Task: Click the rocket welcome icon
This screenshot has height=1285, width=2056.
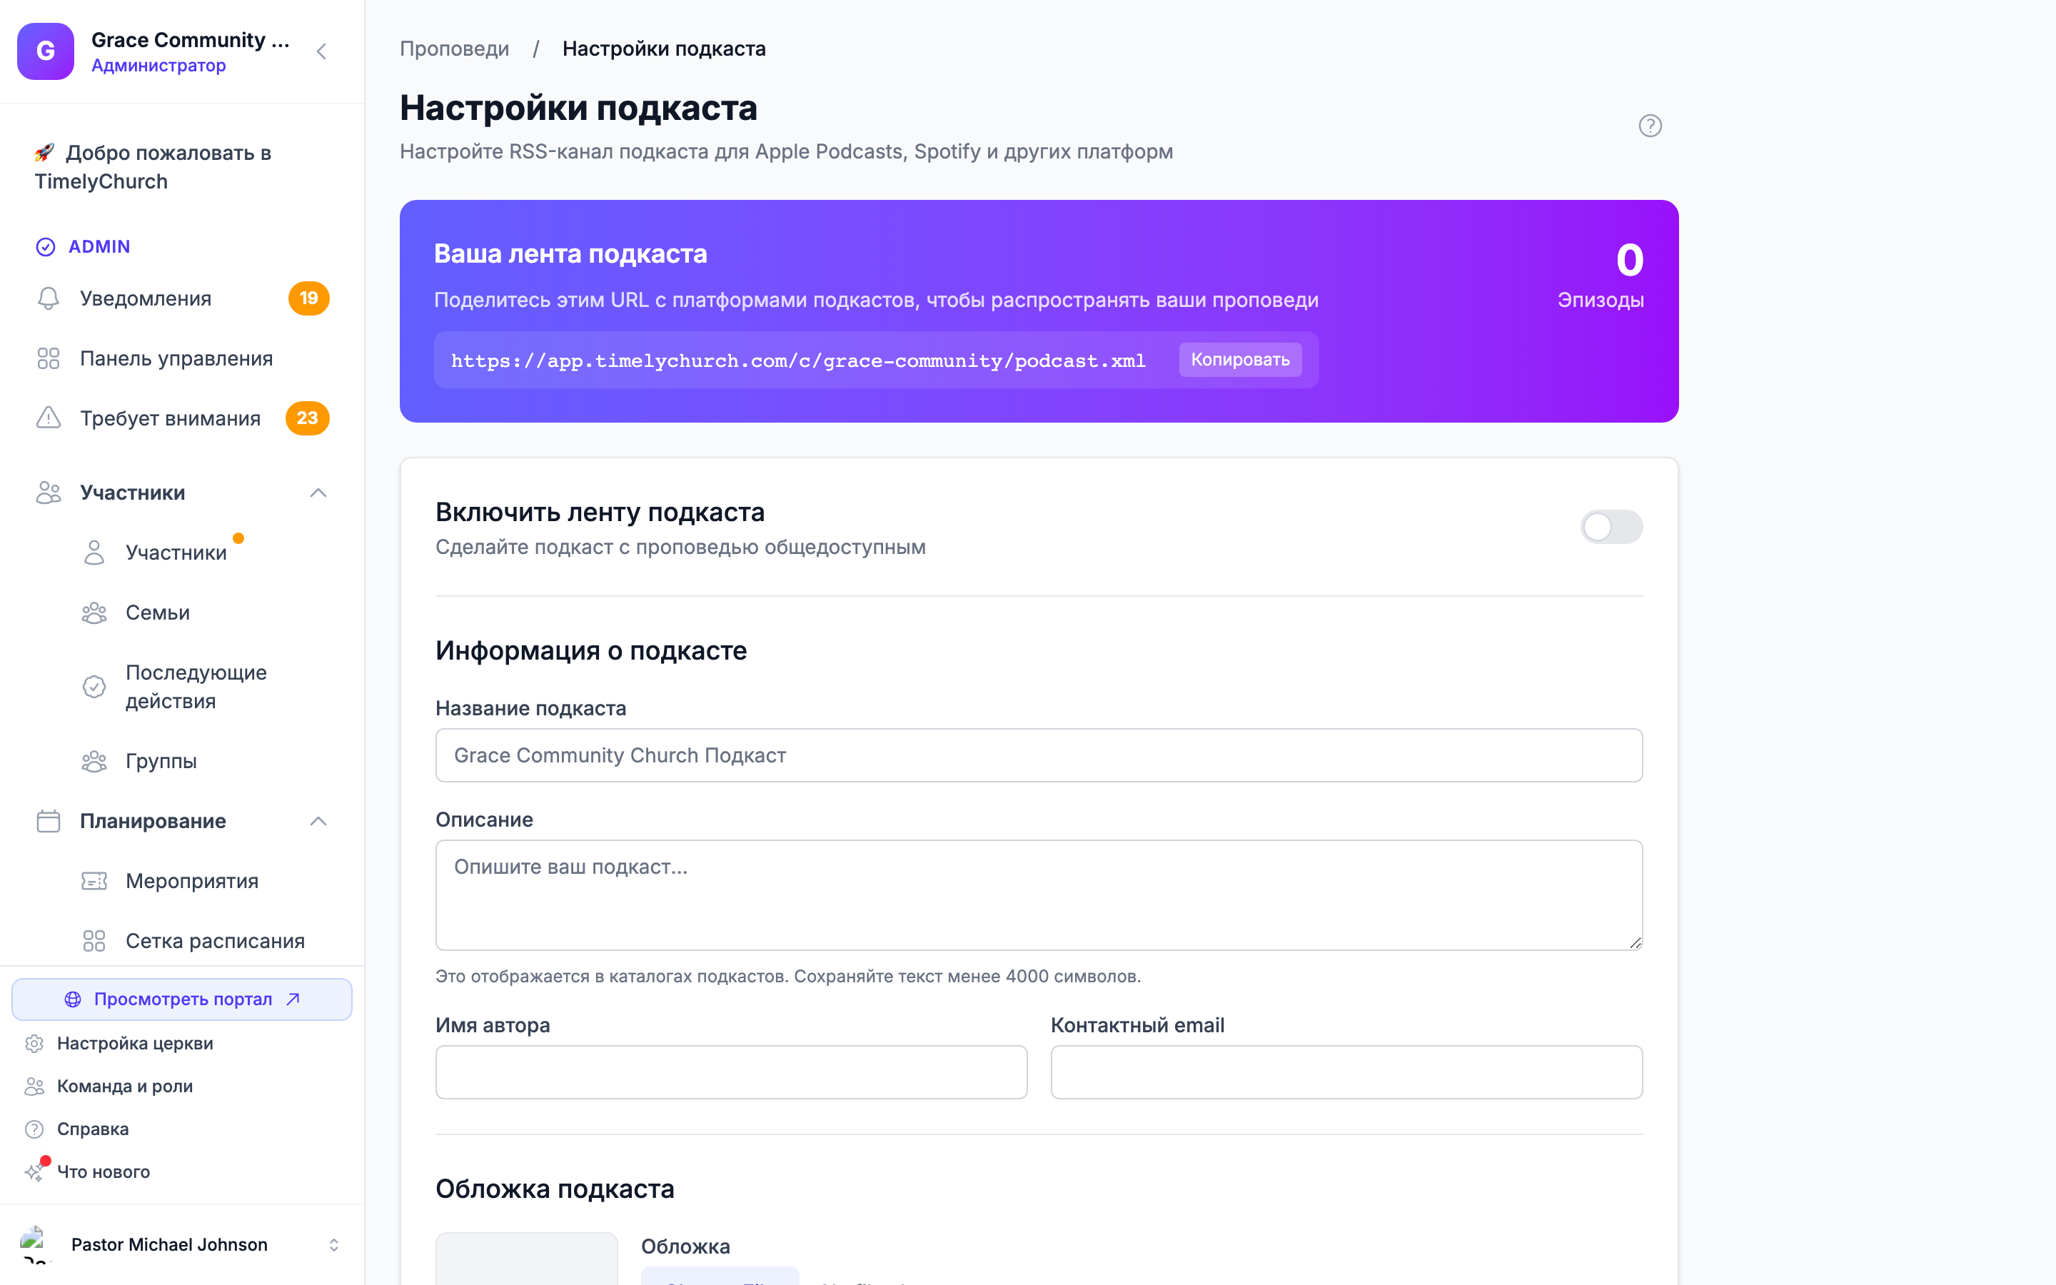Action: (x=44, y=153)
